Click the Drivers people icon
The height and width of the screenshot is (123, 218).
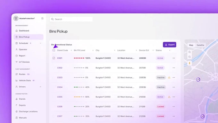(x=17, y=87)
